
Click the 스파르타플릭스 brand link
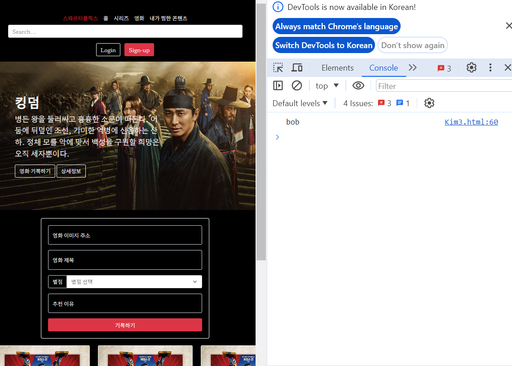click(80, 18)
